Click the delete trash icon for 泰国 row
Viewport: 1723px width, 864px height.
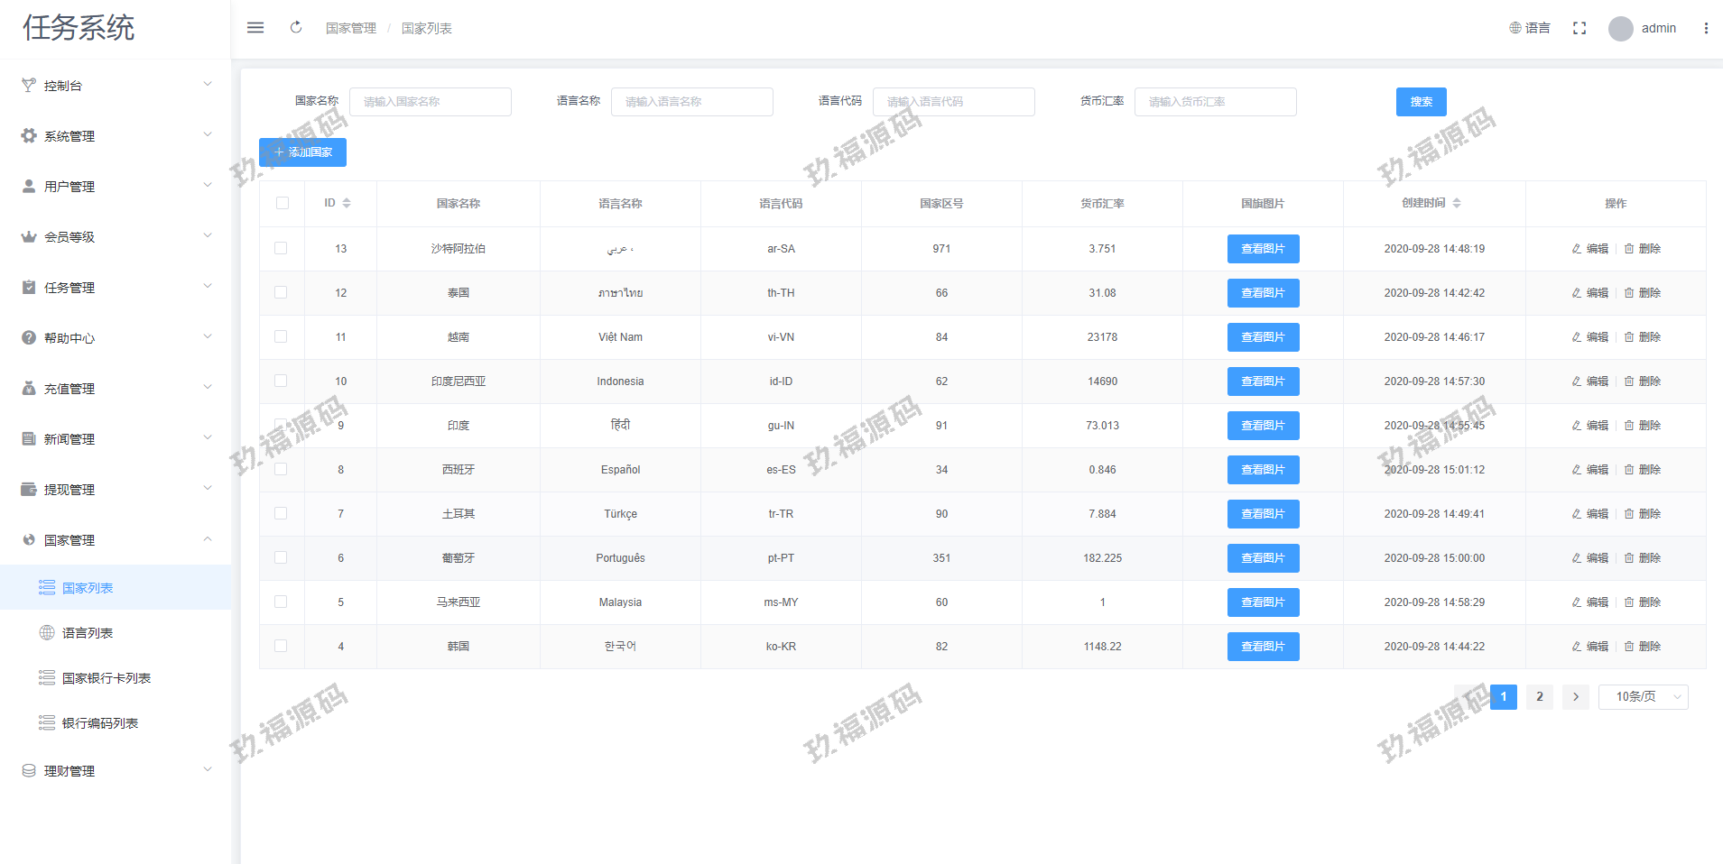[x=1629, y=293]
